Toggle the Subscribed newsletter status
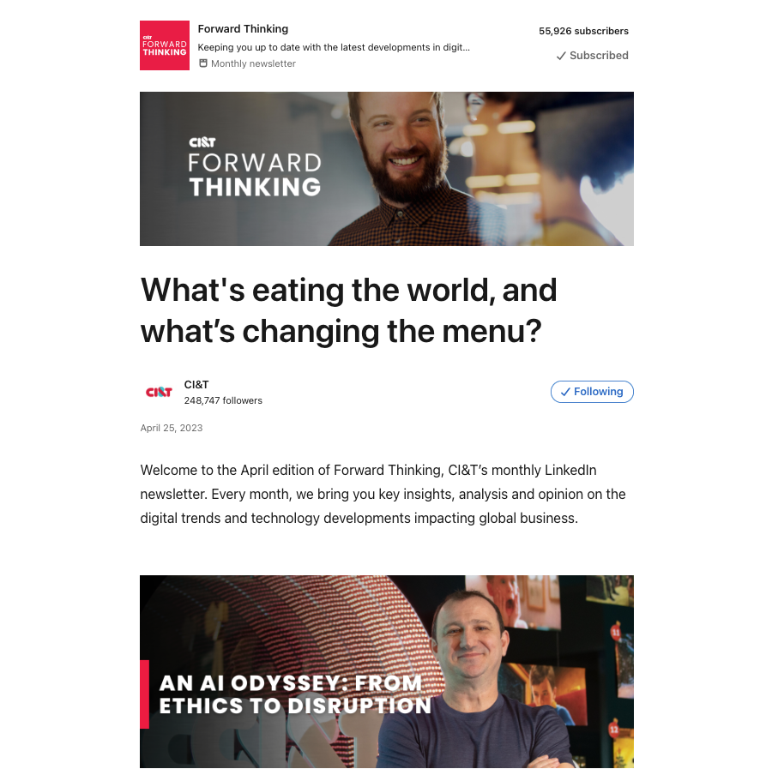Screen dimensions: 766x769 592,56
